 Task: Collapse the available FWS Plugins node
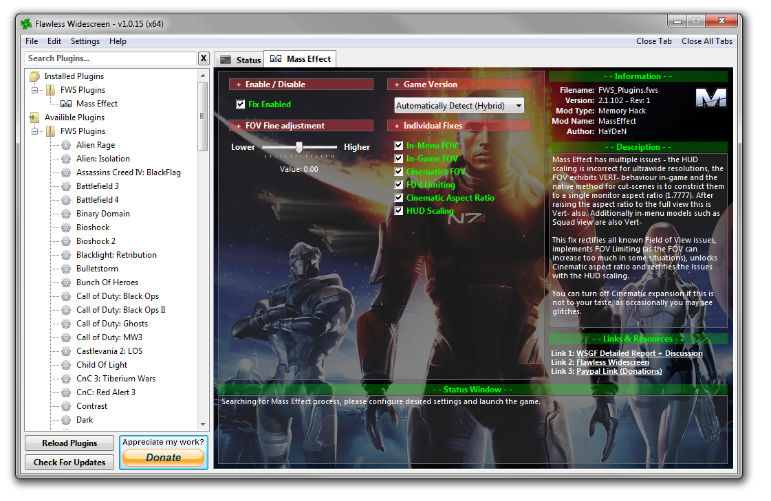[x=34, y=131]
